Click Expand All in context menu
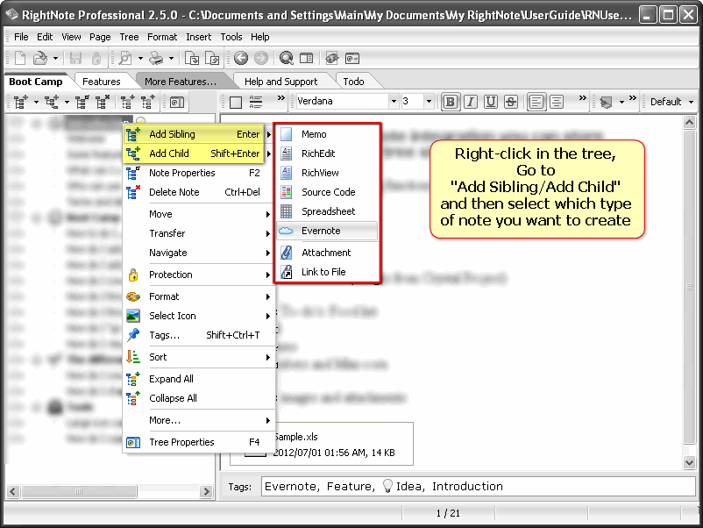The width and height of the screenshot is (703, 528). (x=199, y=379)
